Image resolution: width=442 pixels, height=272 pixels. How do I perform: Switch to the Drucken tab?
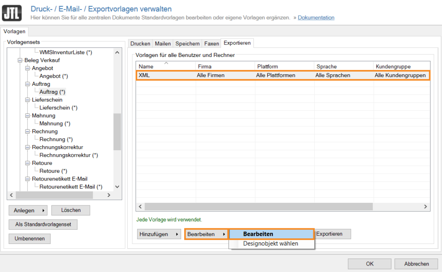(140, 43)
